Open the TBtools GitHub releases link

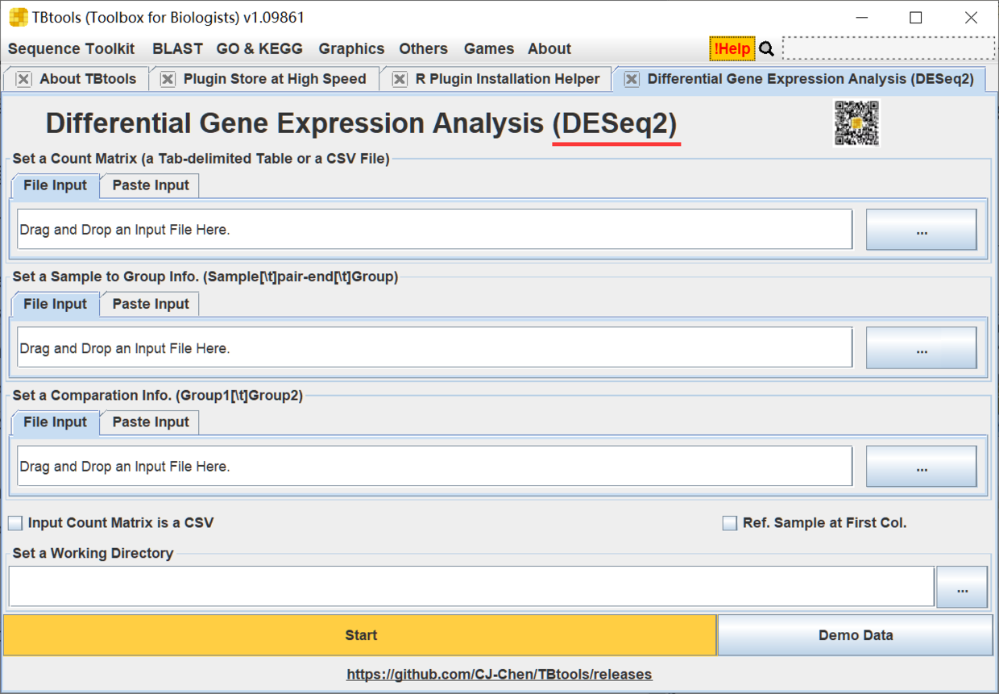coord(499,675)
